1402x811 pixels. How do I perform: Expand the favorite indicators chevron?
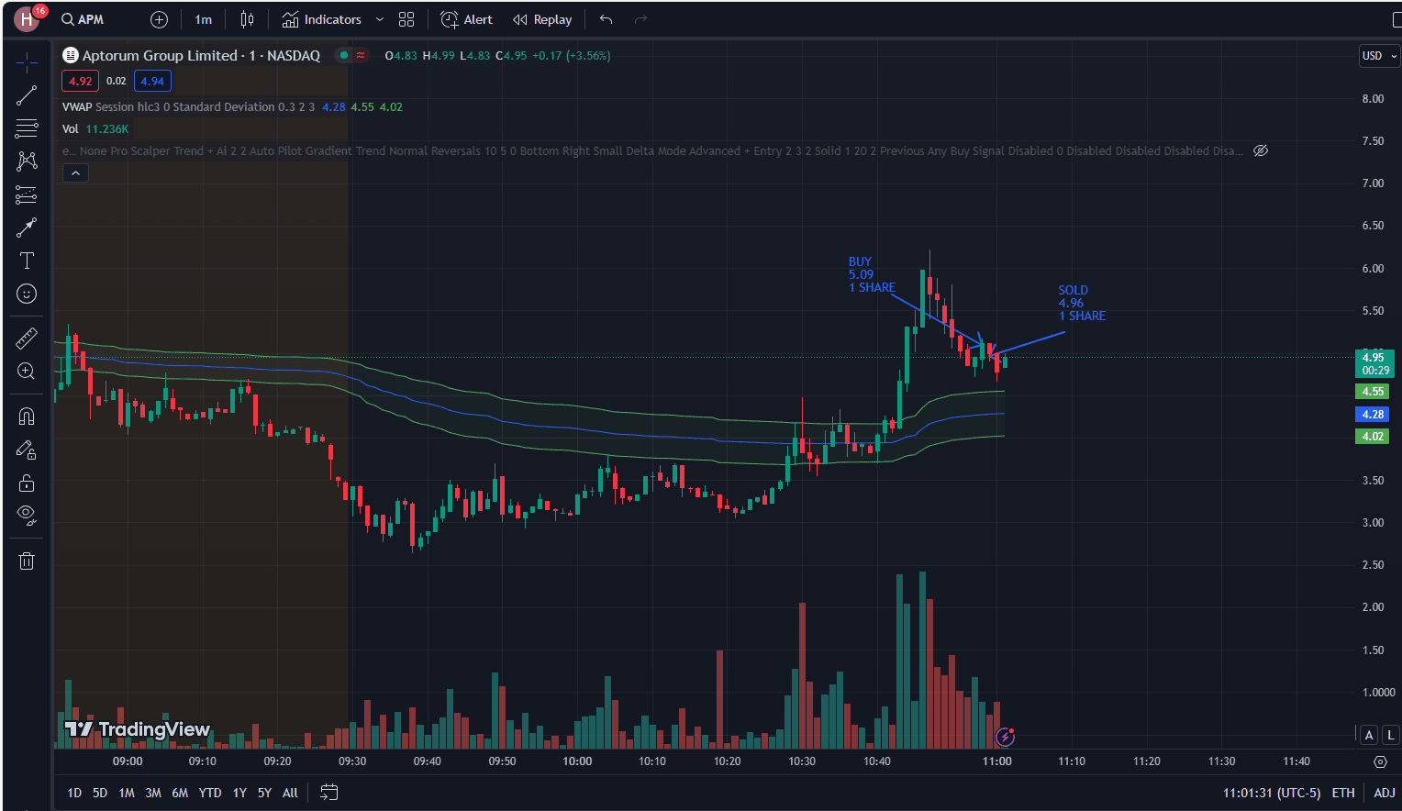point(380,19)
